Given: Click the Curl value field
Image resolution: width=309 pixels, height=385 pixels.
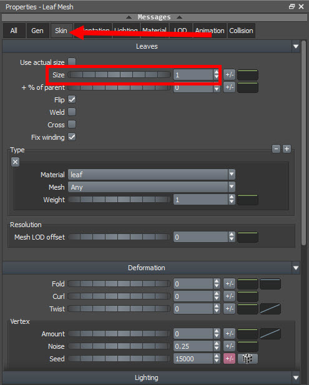Looking at the screenshot, I should tap(194, 296).
